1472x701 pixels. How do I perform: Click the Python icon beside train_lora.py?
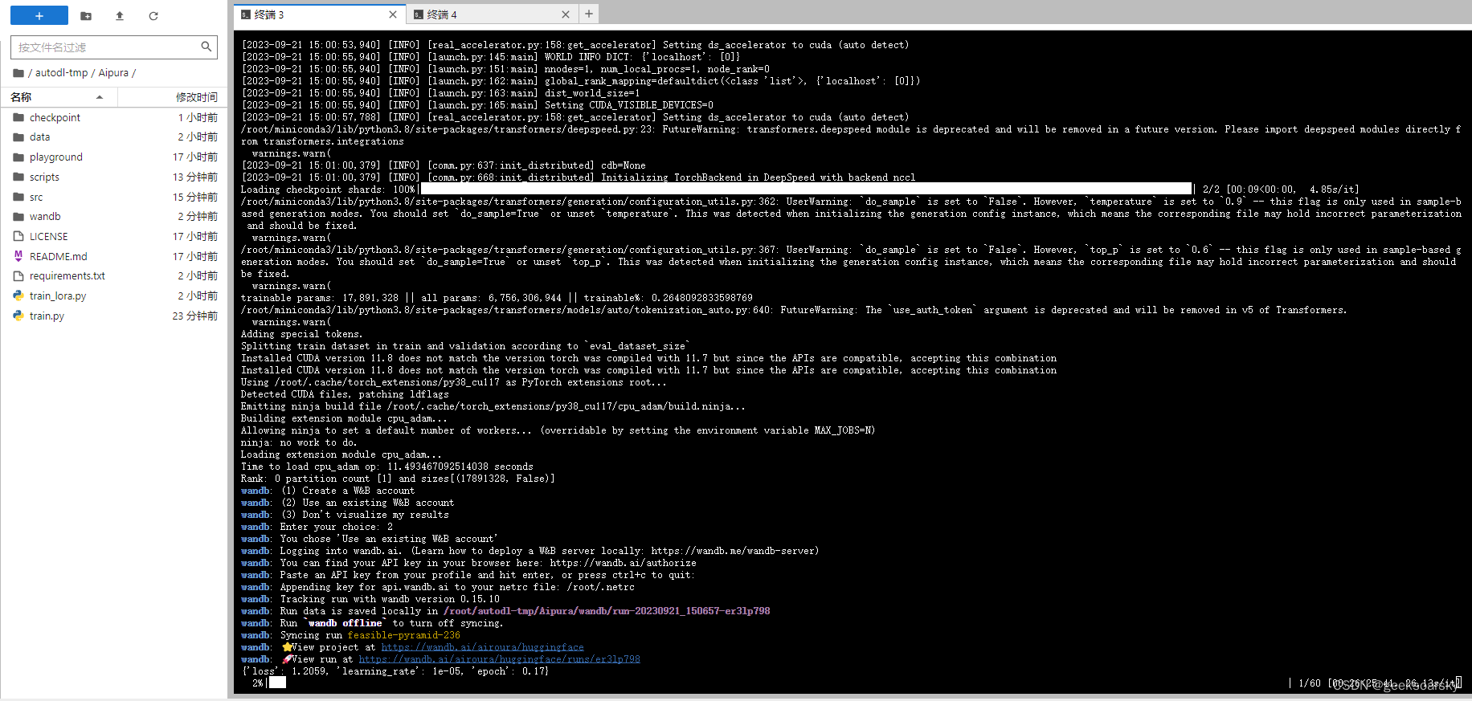point(18,295)
